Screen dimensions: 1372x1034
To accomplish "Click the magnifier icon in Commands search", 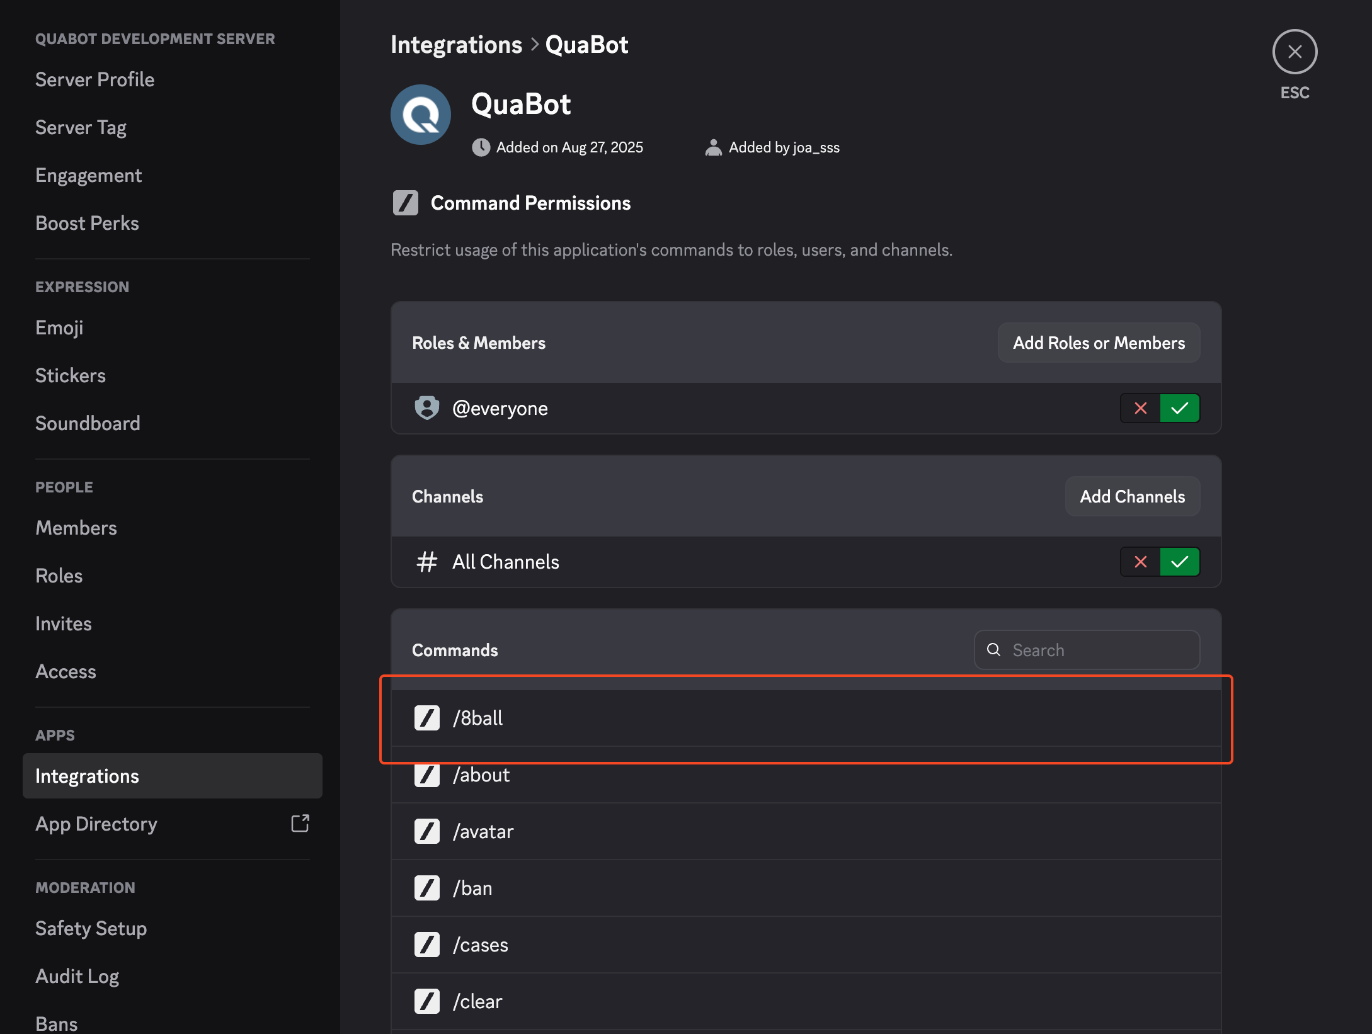I will (x=993, y=649).
